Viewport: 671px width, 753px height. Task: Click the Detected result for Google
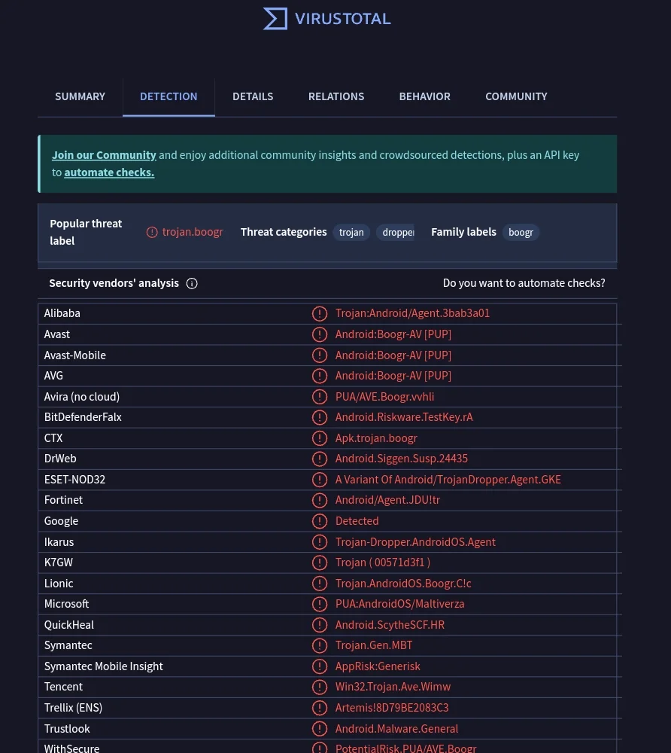357,521
